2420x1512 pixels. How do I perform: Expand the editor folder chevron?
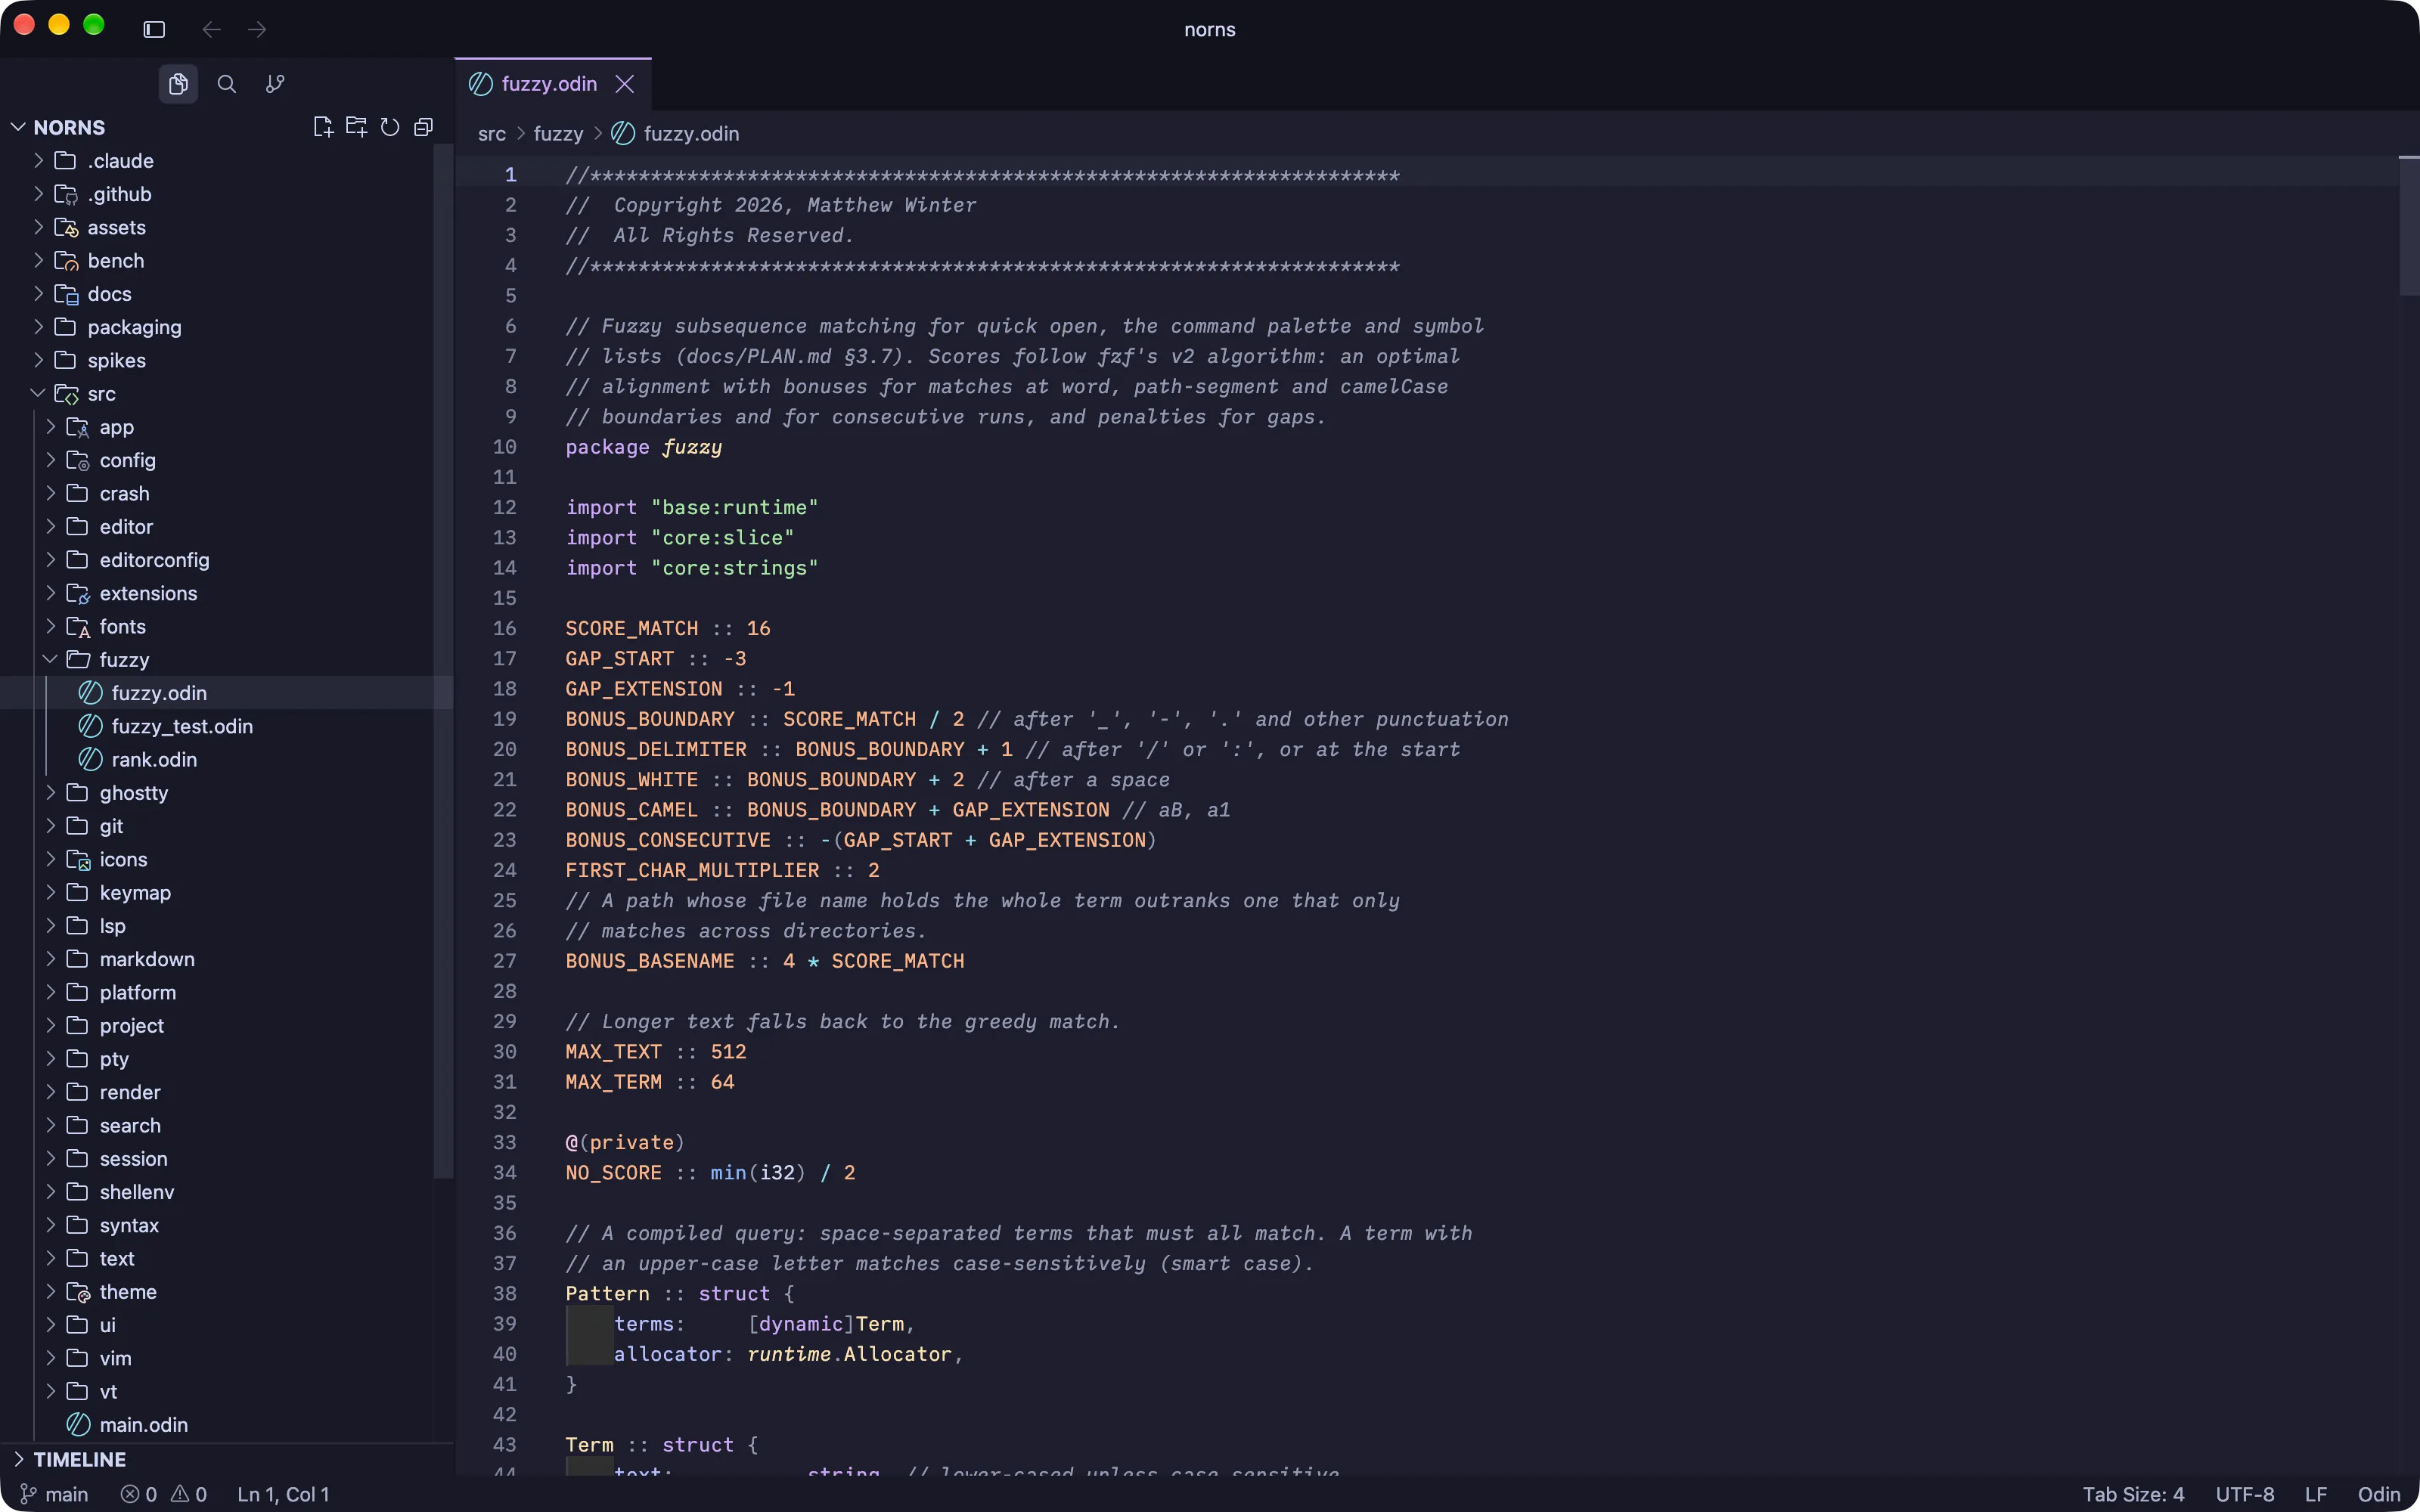50,527
